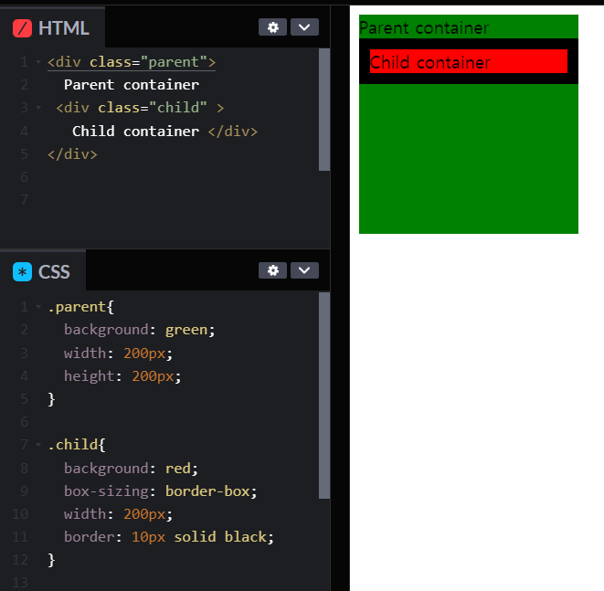Image resolution: width=604 pixels, height=591 pixels.
Task: Click red 'Child container' box in preview
Action: [469, 61]
